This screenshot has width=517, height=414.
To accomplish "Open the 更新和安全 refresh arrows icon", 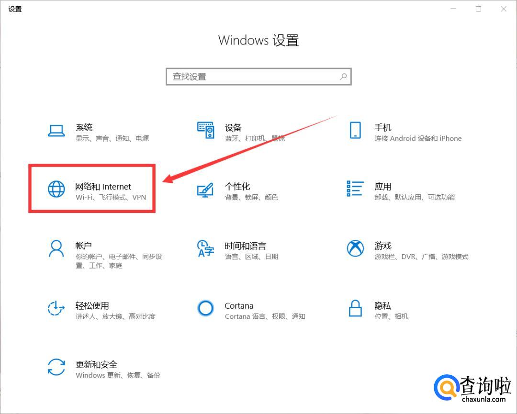I will click(56, 367).
